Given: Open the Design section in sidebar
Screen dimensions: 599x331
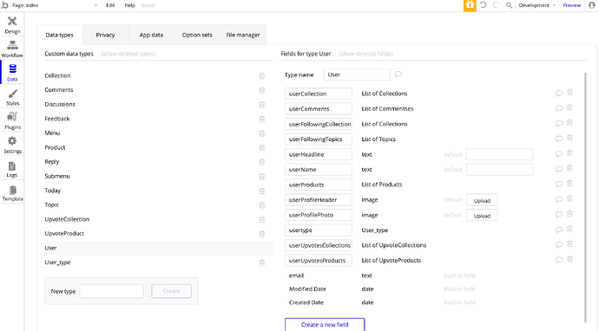Looking at the screenshot, I should tap(12, 25).
